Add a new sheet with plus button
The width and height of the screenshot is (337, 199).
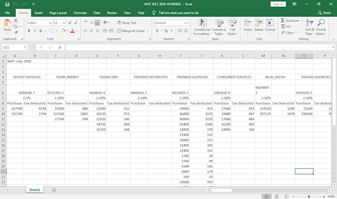[54, 190]
